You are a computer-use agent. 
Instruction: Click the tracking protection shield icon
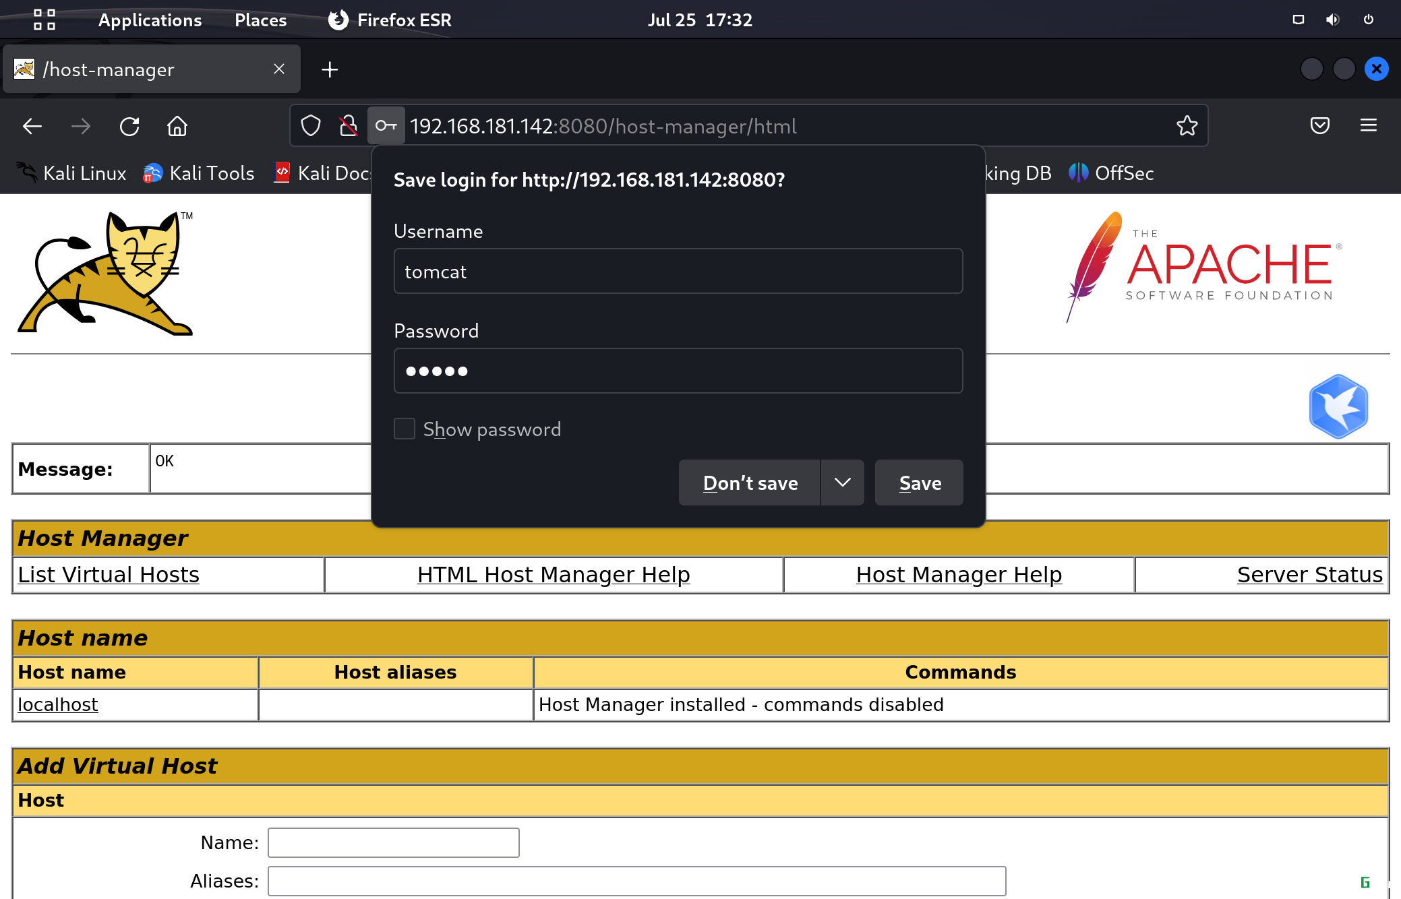311,126
